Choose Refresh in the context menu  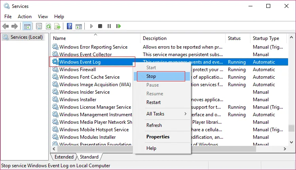coord(162,125)
